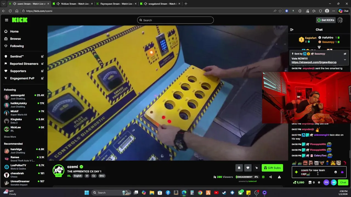Viewport: 351px width, 197px height.
Task: Open browser settings and more menu
Action: (333, 11)
